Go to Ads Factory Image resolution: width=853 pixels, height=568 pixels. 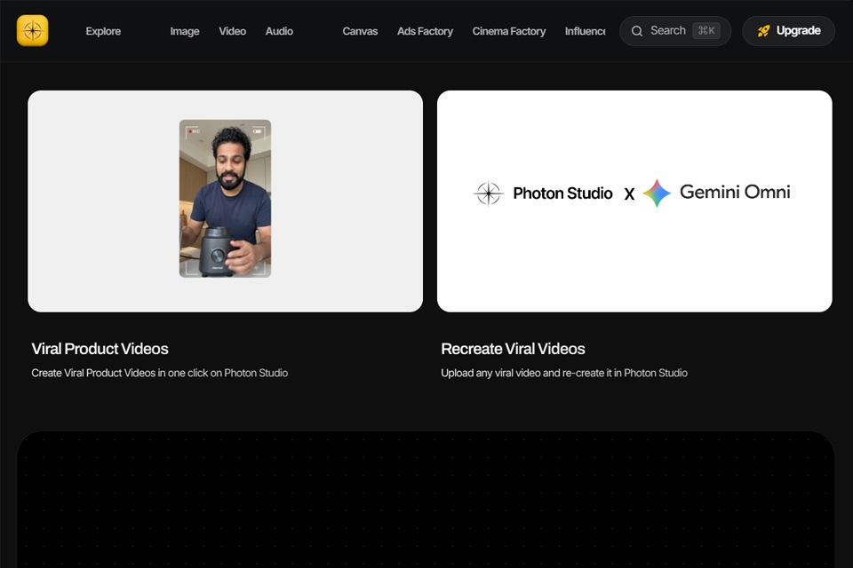point(425,32)
